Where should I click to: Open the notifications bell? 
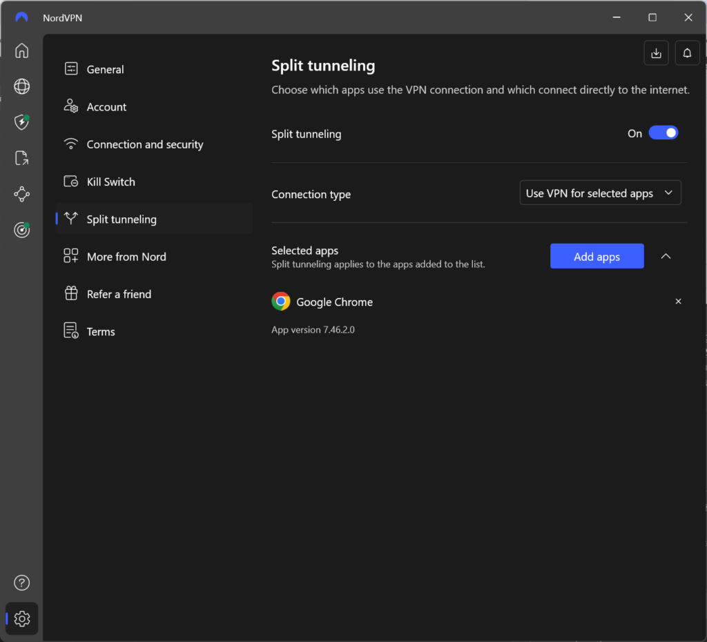687,53
